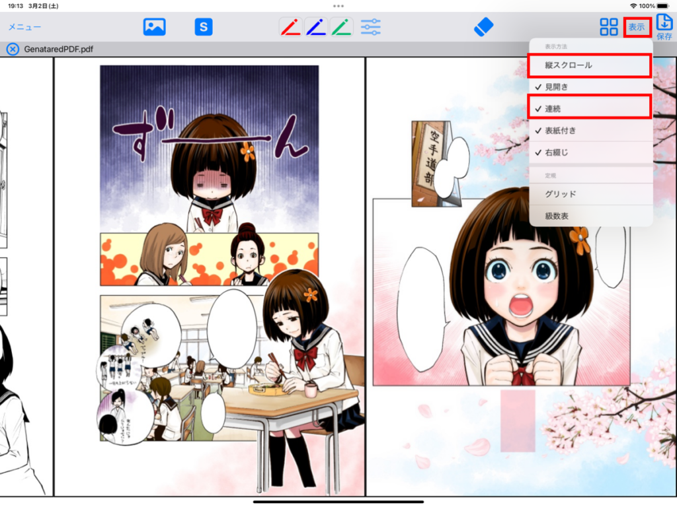Tap the color manga page with ずーん panel
This screenshot has width=677, height=507.
(210, 277)
